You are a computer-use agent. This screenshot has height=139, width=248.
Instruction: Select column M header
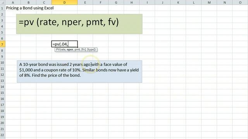coord(209,2)
